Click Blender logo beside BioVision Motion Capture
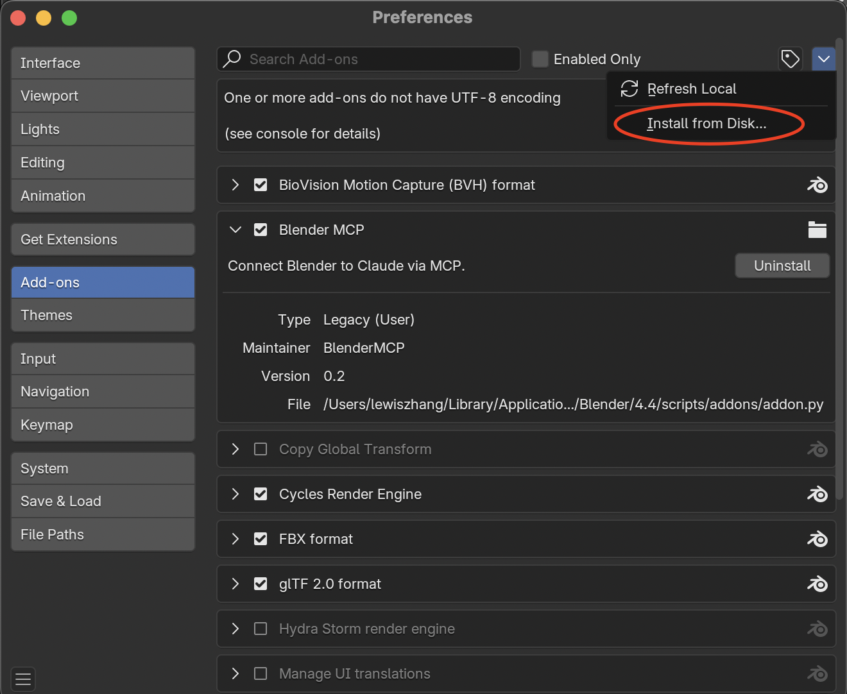This screenshot has width=847, height=694. [x=817, y=185]
